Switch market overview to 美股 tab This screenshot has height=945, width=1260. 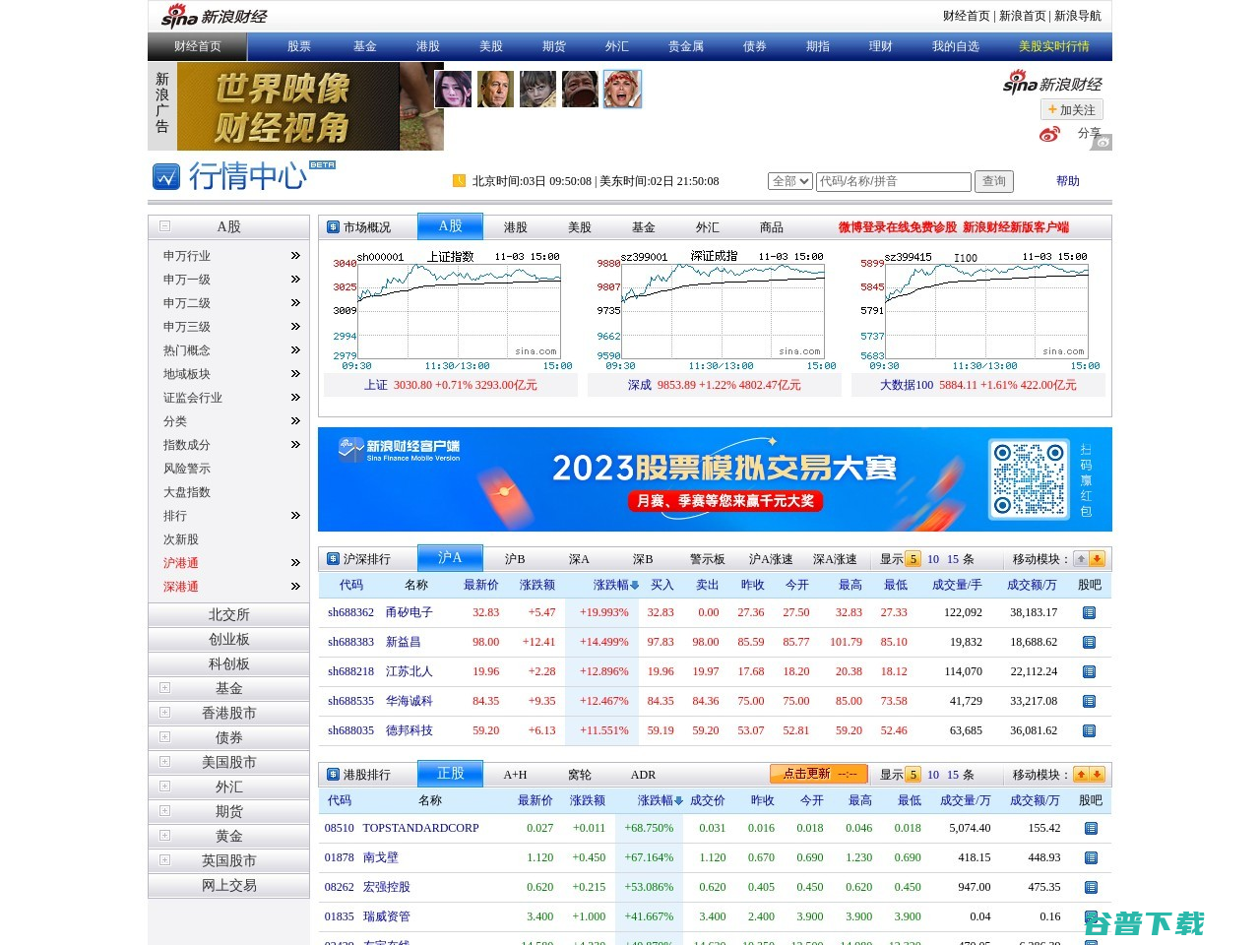[580, 227]
